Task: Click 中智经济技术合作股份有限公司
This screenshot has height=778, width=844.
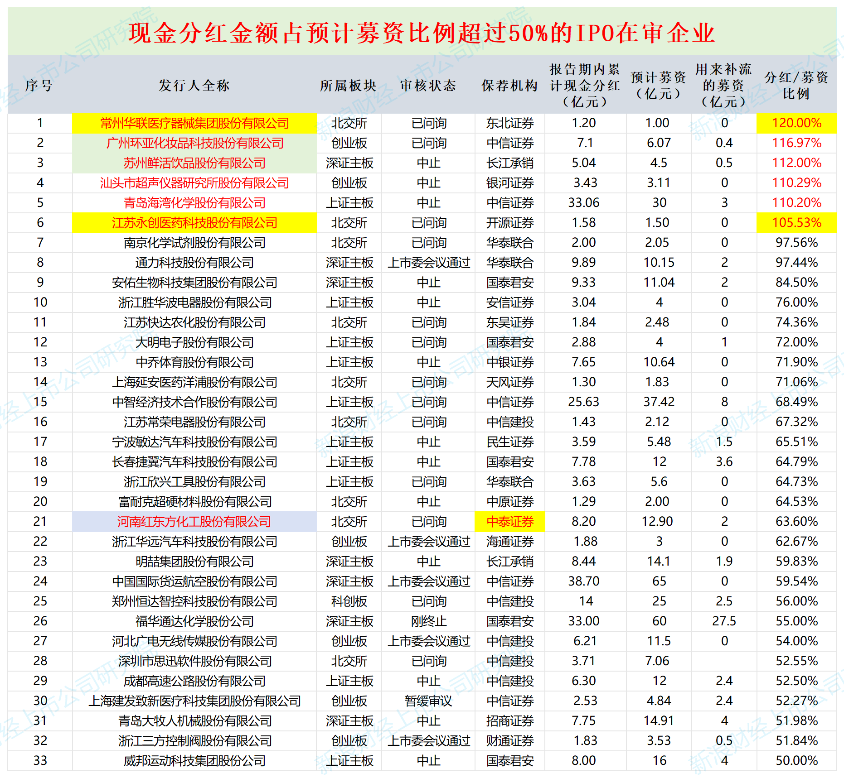Action: (x=194, y=402)
